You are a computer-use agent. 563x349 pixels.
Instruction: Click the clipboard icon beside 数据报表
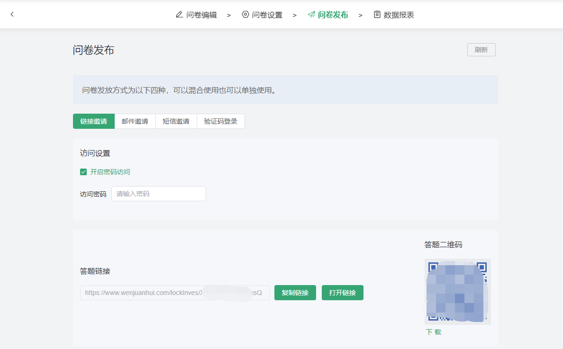pyautogui.click(x=377, y=14)
